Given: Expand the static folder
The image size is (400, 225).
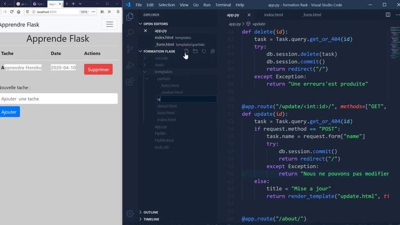Looking at the screenshot, I should point(144,65).
